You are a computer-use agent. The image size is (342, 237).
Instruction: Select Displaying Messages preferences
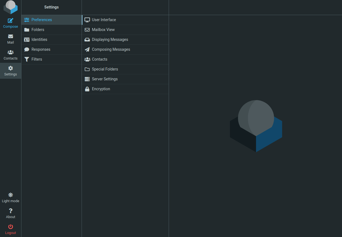110,39
